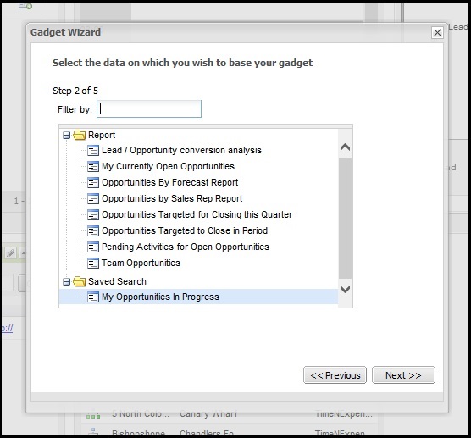The height and width of the screenshot is (438, 471).
Task: Select Pending Activities for Open Opportunities
Action: (x=186, y=247)
